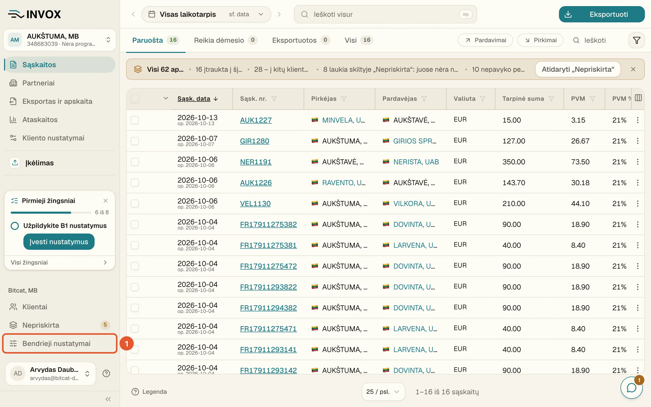This screenshot has height=407, width=651.
Task: Check the AUK1227 row checkbox
Action: pyautogui.click(x=135, y=120)
